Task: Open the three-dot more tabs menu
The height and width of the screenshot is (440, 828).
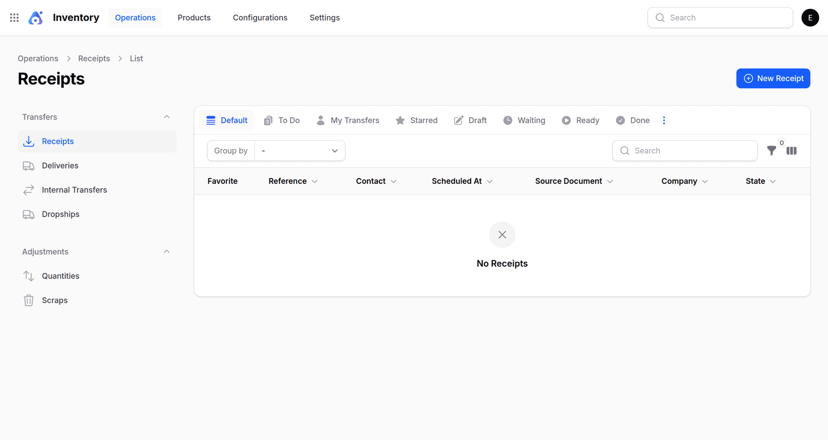Action: coord(664,120)
